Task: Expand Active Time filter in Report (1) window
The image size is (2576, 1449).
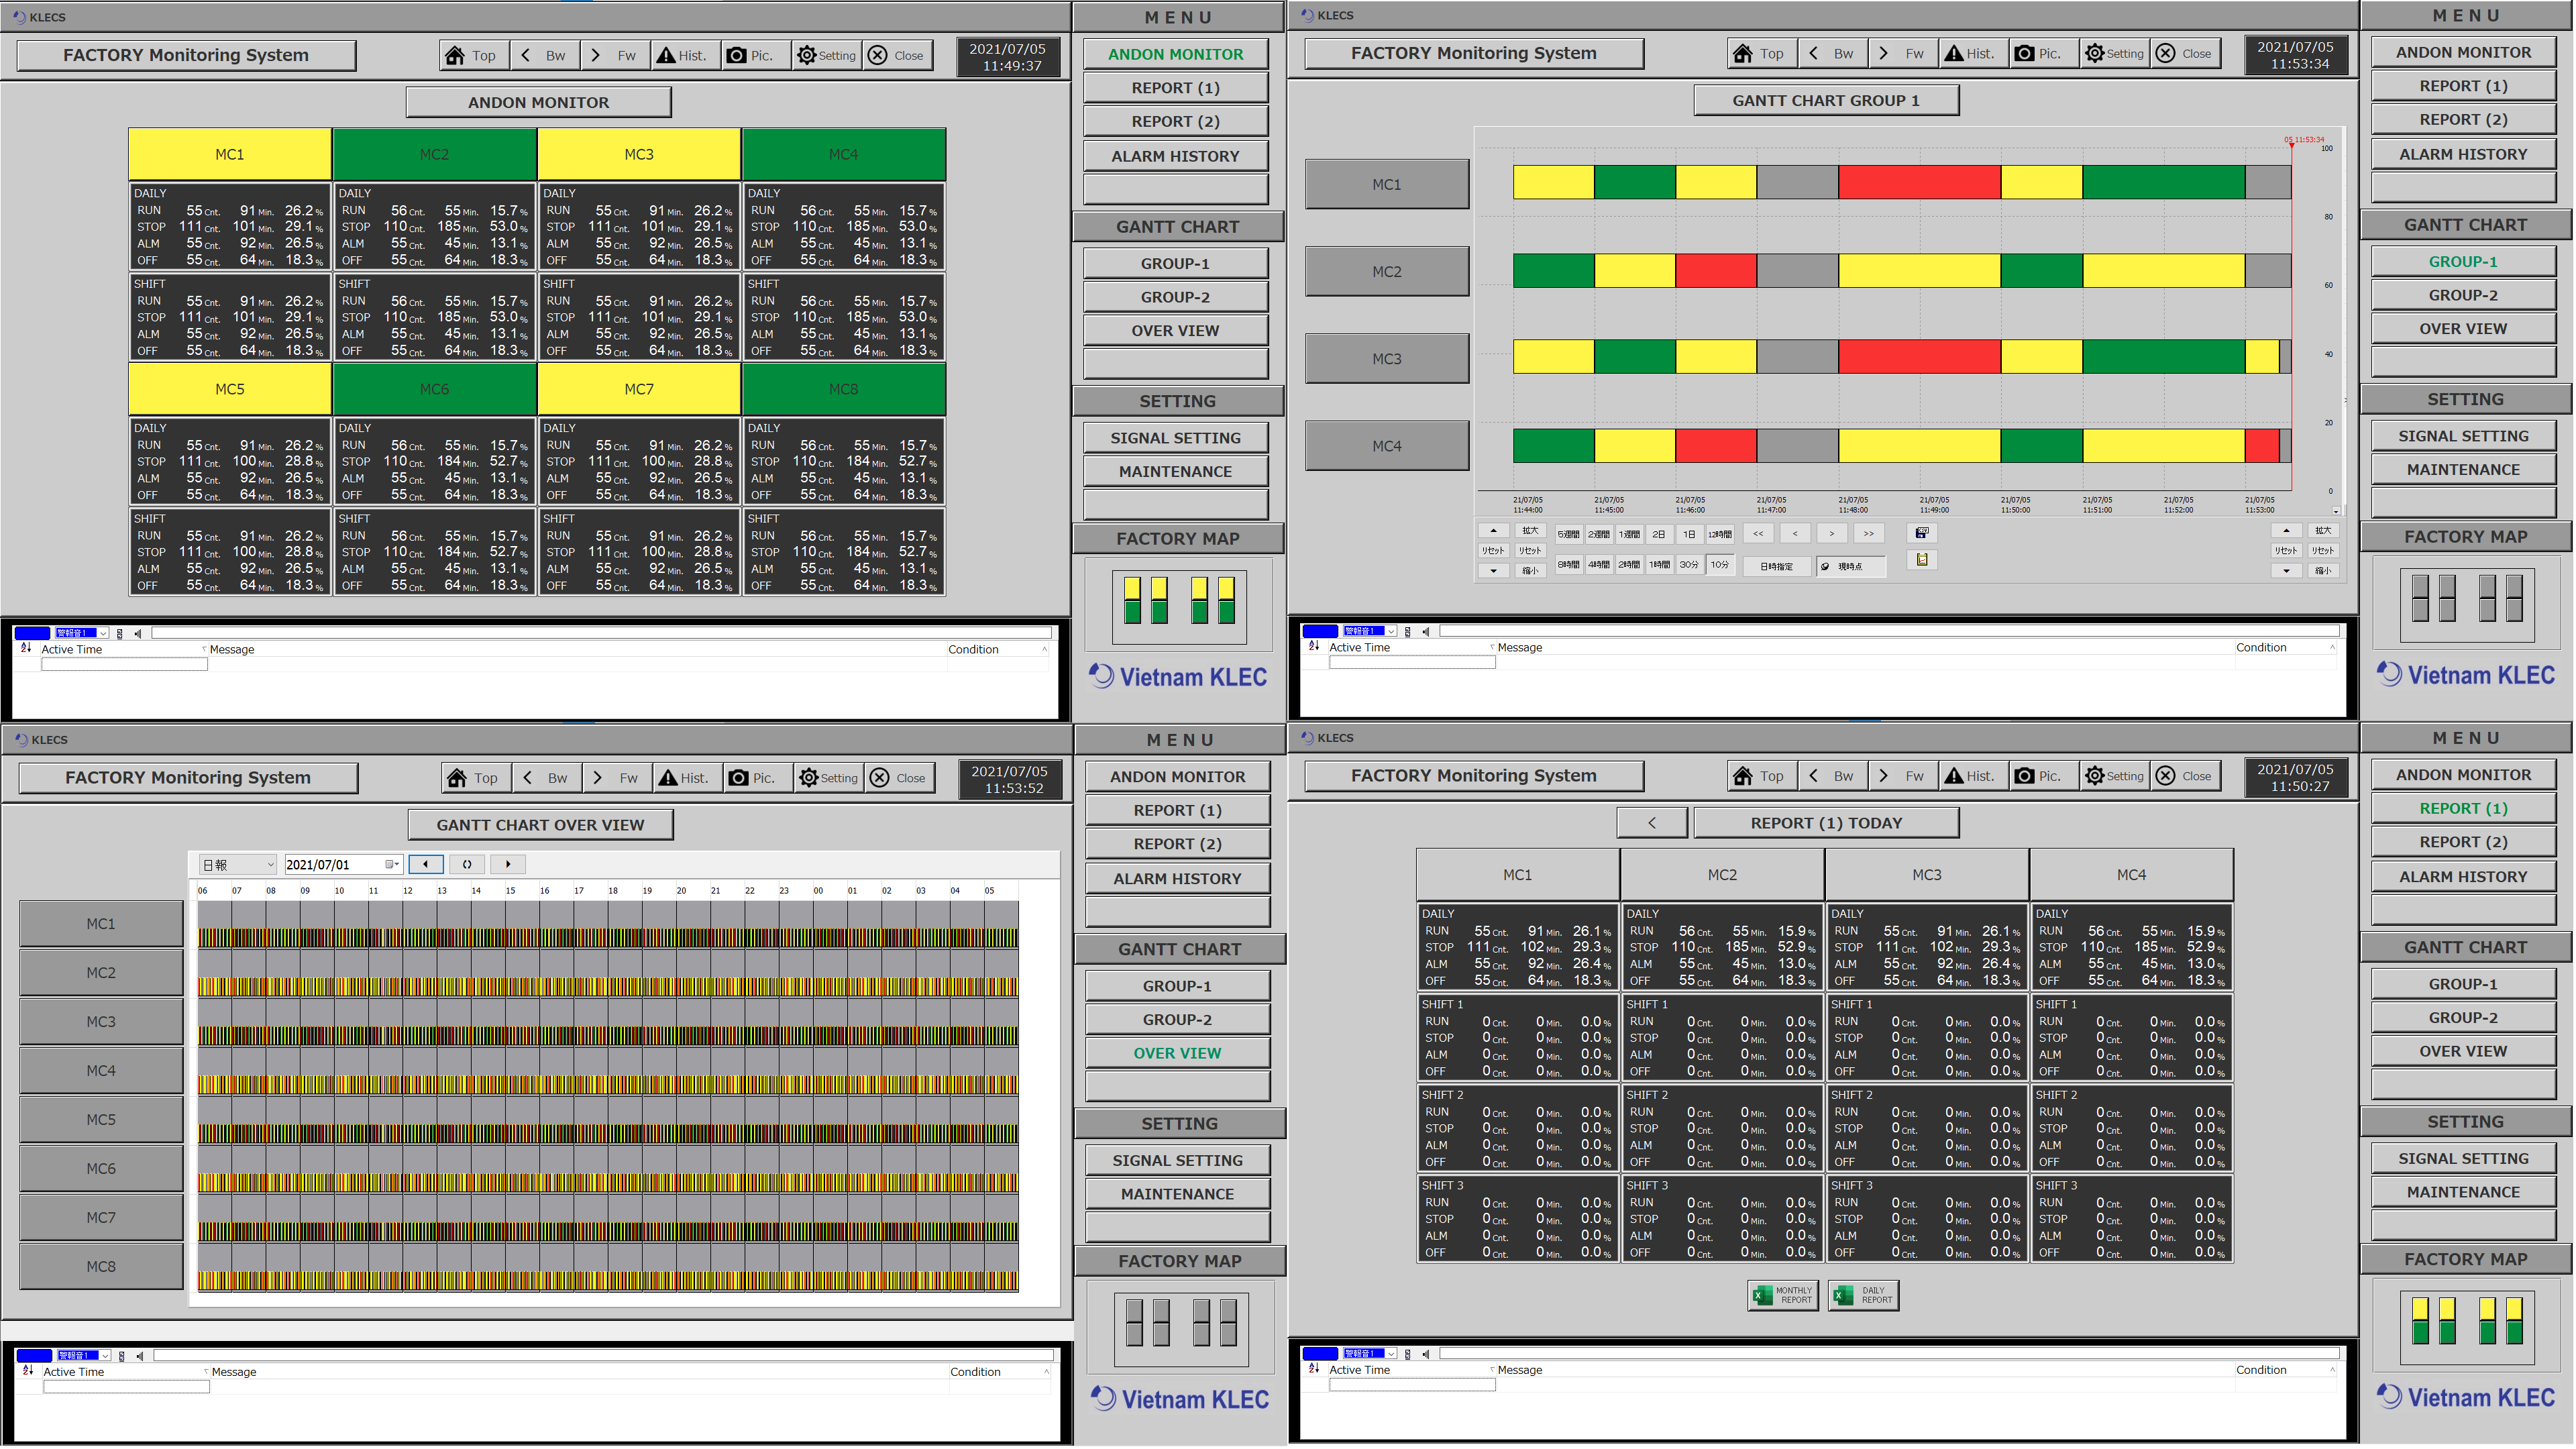Action: [x=1492, y=1371]
